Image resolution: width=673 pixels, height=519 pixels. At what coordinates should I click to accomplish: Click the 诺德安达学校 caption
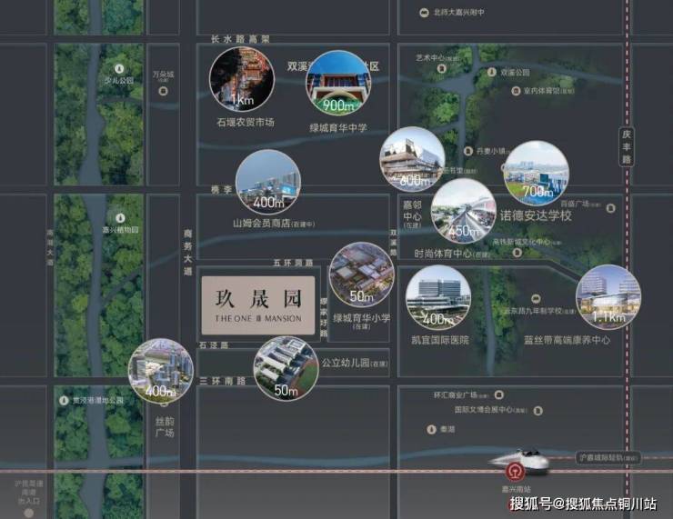tap(536, 215)
